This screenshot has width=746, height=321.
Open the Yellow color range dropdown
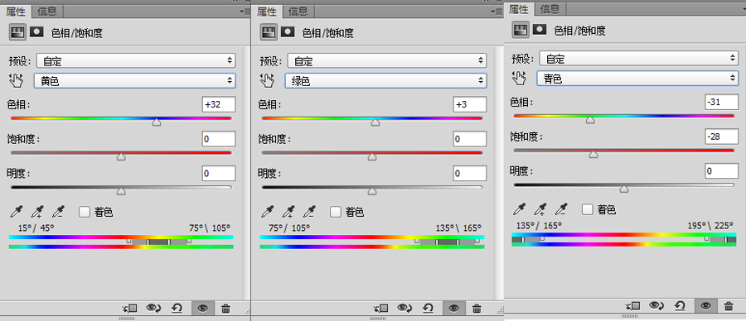coord(134,81)
